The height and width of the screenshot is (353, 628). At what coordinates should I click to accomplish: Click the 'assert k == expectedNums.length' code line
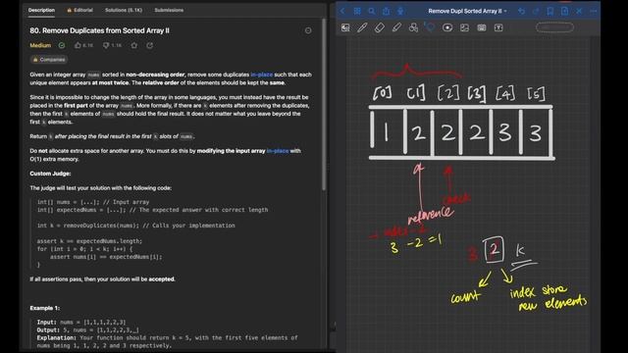89,241
